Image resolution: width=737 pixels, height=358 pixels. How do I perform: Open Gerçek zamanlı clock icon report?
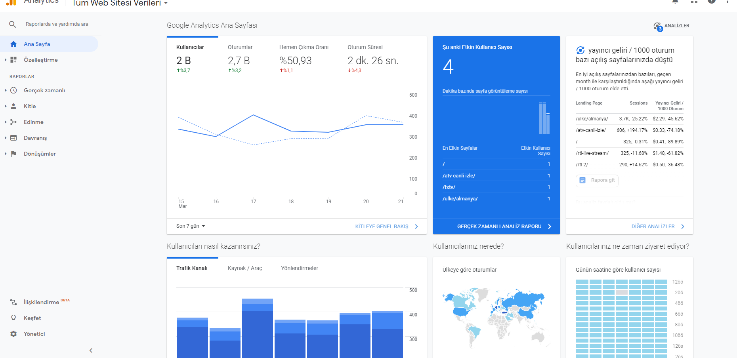13,90
